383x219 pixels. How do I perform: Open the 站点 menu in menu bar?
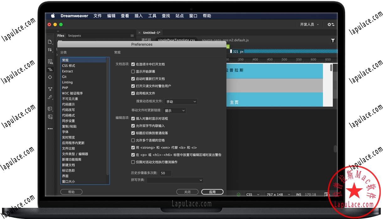pyautogui.click(x=180, y=16)
